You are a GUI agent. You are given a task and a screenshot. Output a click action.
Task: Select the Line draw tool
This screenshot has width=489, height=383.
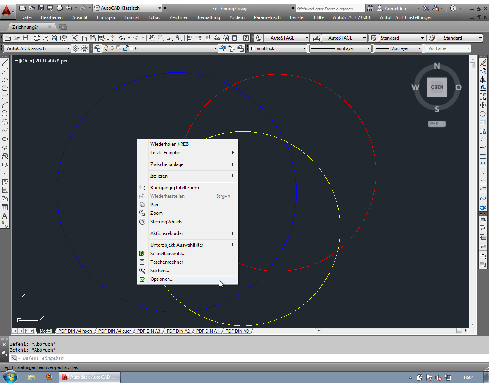[5, 62]
